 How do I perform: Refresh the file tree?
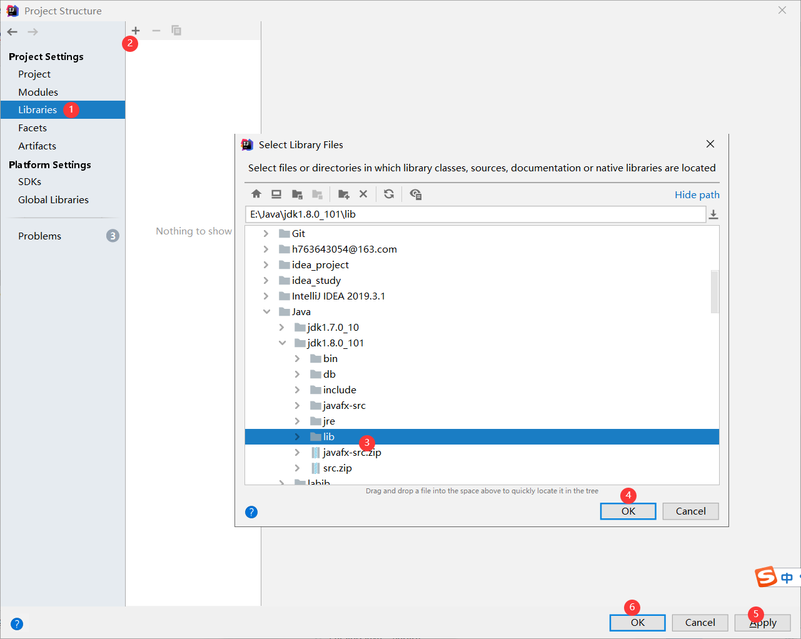pos(389,194)
